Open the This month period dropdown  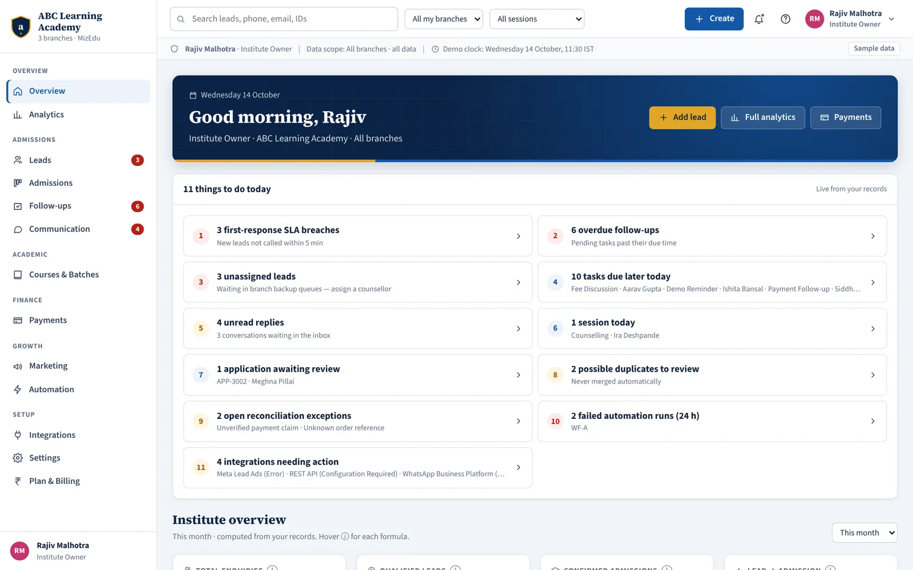tap(864, 533)
